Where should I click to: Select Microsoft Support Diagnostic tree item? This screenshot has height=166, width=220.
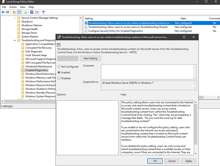pos(40,59)
